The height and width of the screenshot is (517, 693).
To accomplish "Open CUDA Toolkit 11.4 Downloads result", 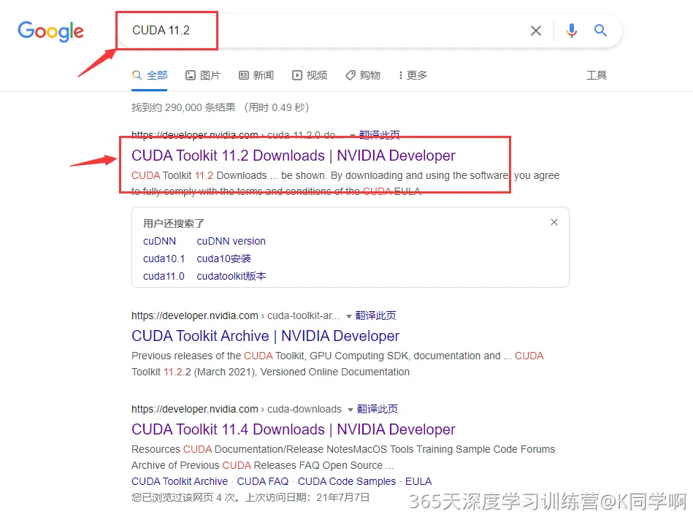I will click(x=294, y=429).
